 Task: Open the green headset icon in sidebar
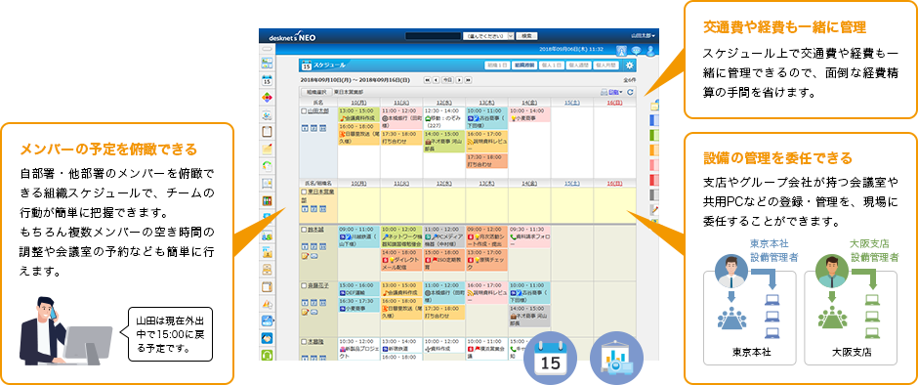pos(267,355)
